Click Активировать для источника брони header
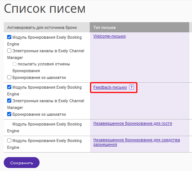The image size is (192, 171). tap(47, 27)
